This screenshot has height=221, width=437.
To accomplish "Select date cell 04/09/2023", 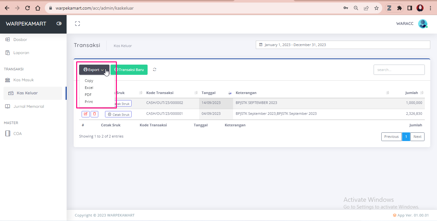I will (x=211, y=114).
